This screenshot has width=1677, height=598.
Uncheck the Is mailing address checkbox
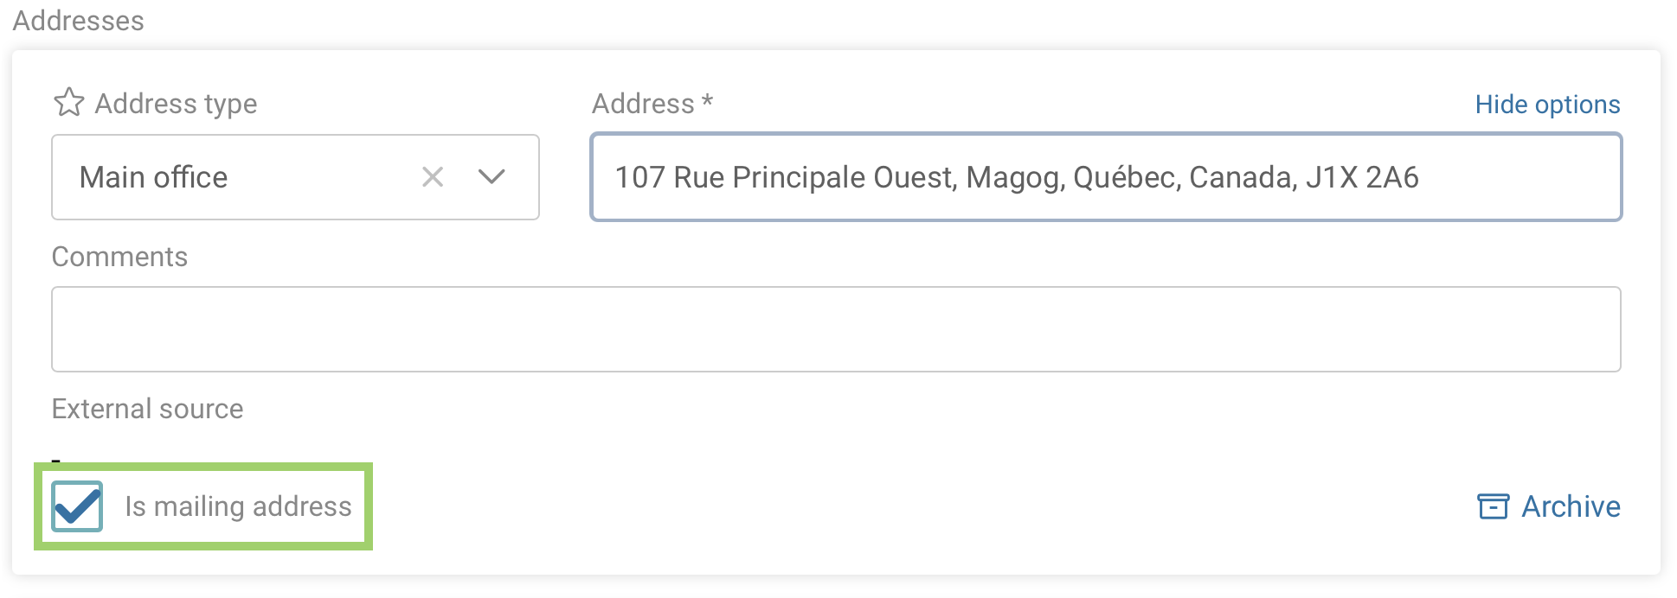77,506
